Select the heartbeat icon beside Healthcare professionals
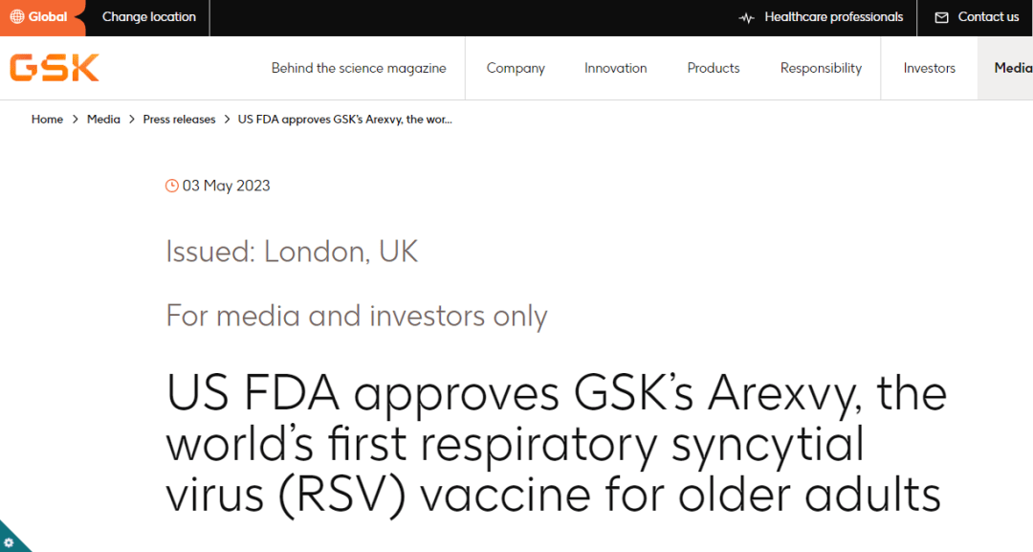This screenshot has width=1033, height=552. [x=745, y=16]
